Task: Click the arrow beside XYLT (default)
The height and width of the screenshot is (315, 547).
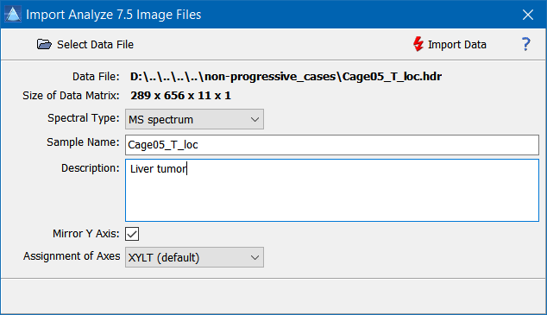Action: pos(255,257)
